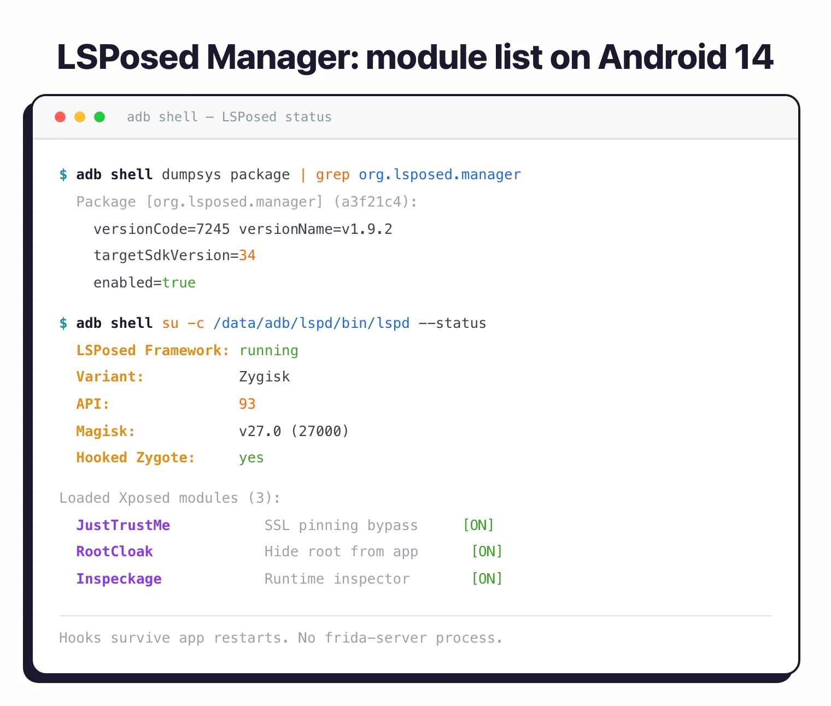Click 'Loaded Xposed modules (3):' header
831x706 pixels.
(x=170, y=498)
